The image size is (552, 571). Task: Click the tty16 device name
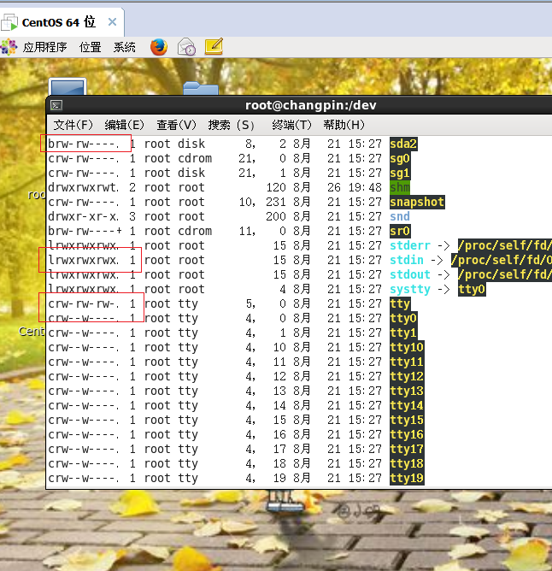coord(407,435)
